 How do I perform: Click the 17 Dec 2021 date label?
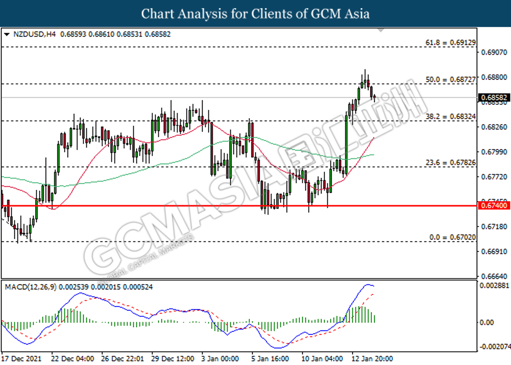(x=21, y=359)
